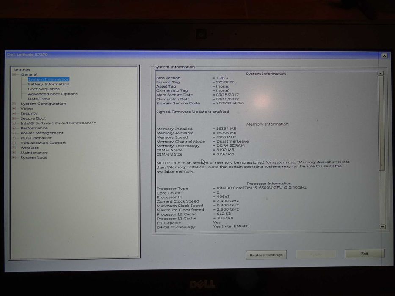Click the Bios version value 1.28.3
395x296 pixels.
click(x=222, y=78)
